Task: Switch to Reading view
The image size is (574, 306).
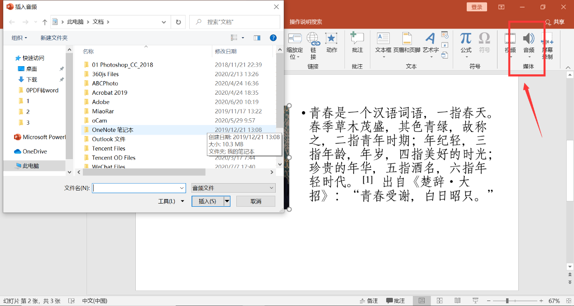Action: pyautogui.click(x=457, y=301)
